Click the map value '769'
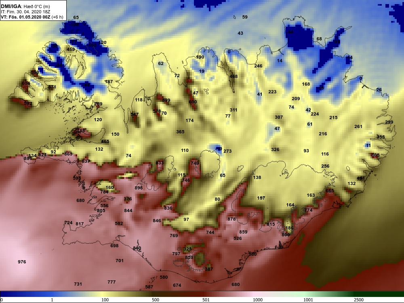This screenshot has width=404, height=303. 174,236
